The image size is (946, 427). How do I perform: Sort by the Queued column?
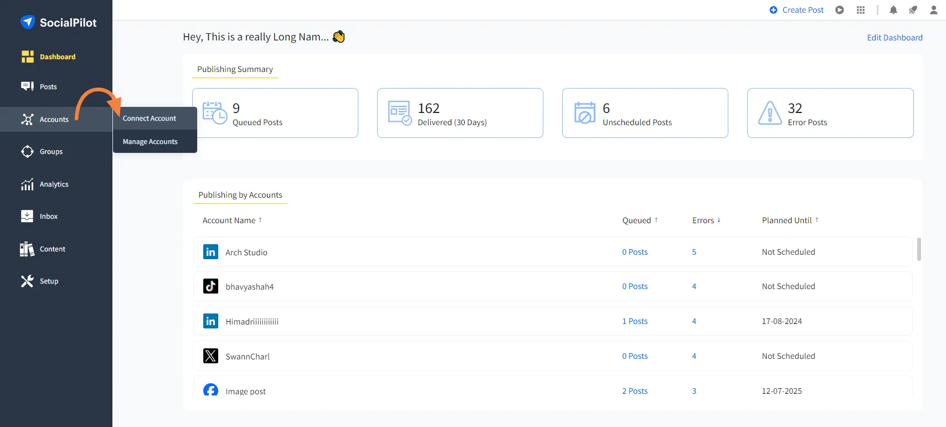click(x=640, y=220)
